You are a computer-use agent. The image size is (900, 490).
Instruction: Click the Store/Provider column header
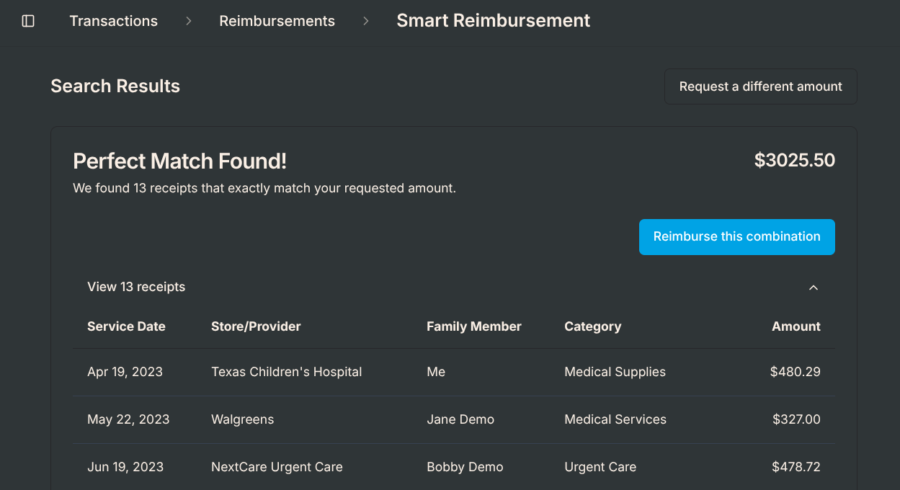(x=256, y=326)
